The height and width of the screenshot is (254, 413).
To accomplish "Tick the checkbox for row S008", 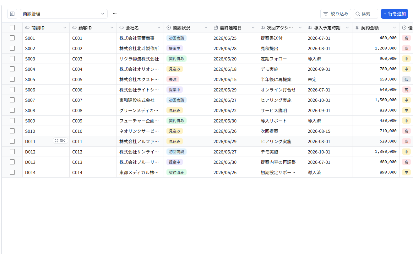I will [12, 110].
